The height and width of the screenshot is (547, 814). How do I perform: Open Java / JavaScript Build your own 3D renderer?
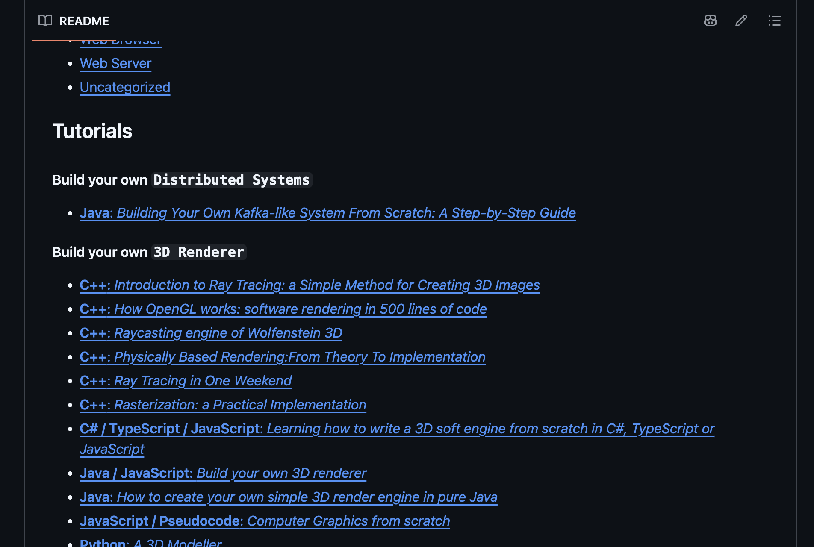[x=223, y=473]
